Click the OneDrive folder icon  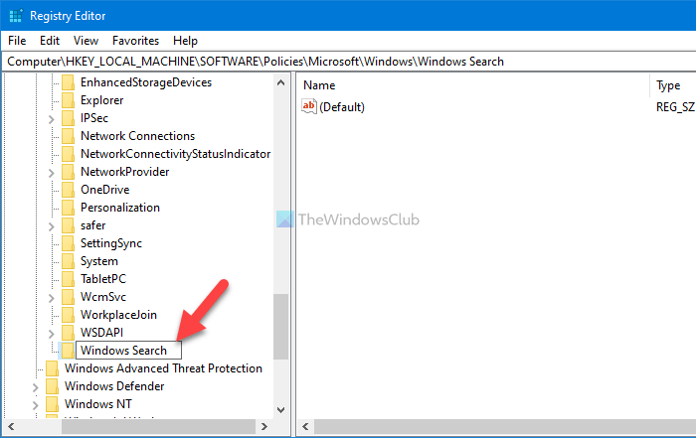68,190
